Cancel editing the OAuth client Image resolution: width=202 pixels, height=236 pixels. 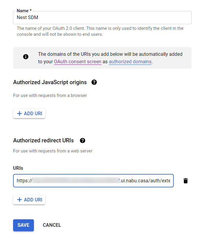(x=52, y=225)
